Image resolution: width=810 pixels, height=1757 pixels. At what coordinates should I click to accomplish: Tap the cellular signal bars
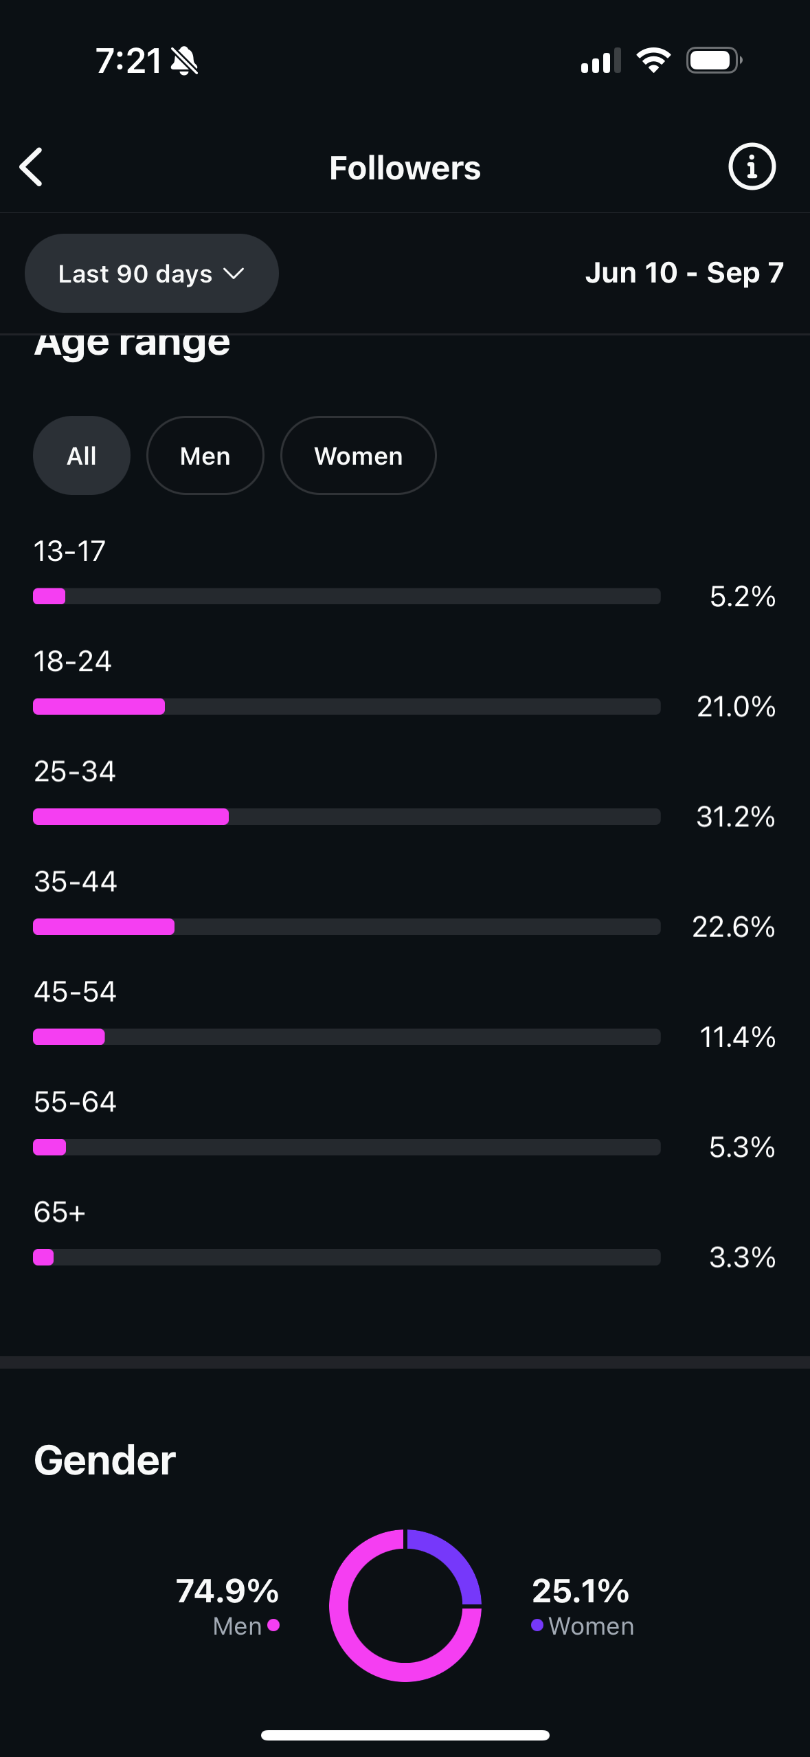point(600,61)
